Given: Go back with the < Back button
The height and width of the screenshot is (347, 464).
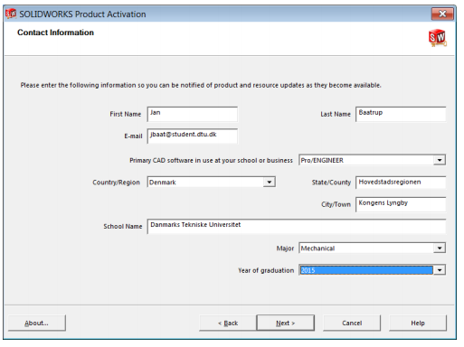Looking at the screenshot, I should 228,323.
